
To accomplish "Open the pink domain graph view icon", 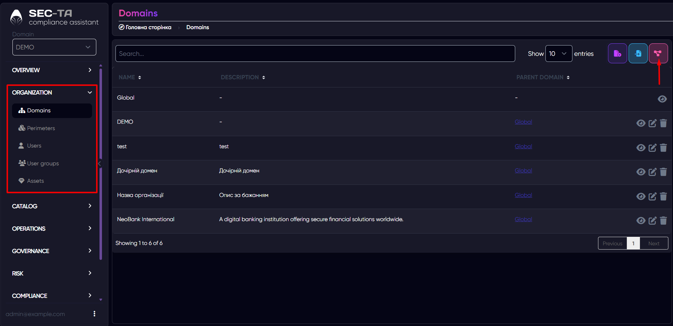I will [658, 53].
